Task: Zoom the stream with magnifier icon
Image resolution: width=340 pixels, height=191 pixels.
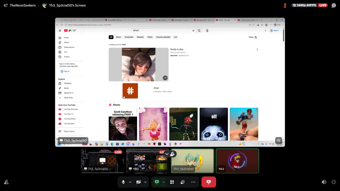Action: pyautogui.click(x=279, y=140)
